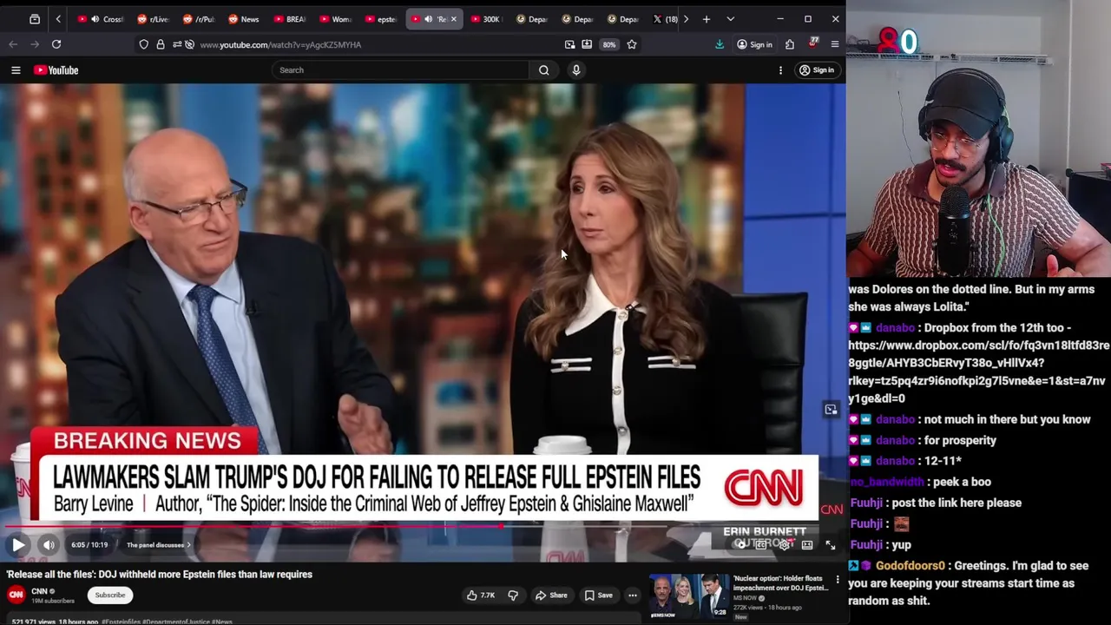Switch to the X '(18)' tab
Screen dimensions: 1111x625
pyautogui.click(x=664, y=19)
